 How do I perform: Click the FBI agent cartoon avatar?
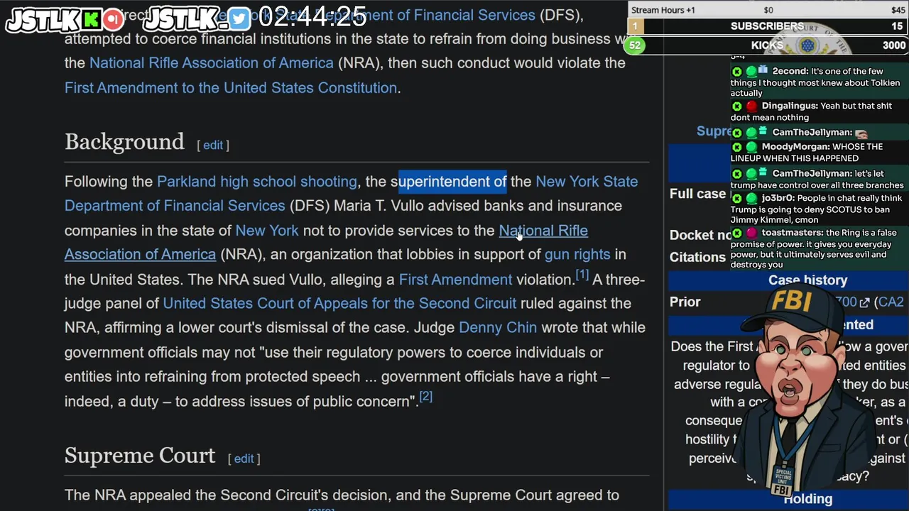[806, 390]
